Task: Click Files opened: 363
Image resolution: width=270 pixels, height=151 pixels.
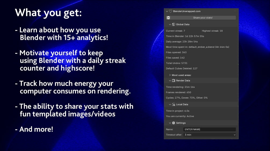Action: (176, 52)
